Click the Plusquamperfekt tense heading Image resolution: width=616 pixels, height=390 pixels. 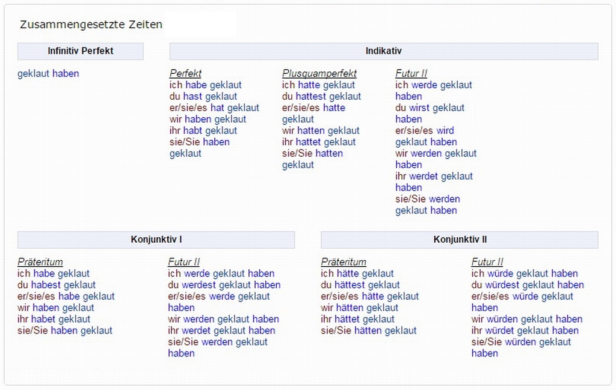(x=319, y=73)
